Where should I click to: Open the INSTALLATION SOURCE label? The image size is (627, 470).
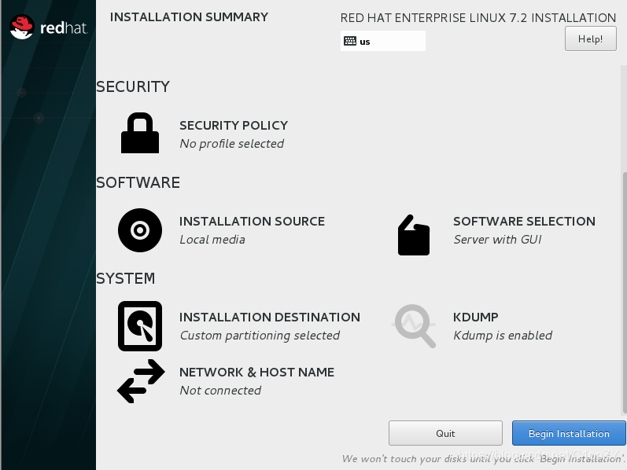click(x=252, y=222)
